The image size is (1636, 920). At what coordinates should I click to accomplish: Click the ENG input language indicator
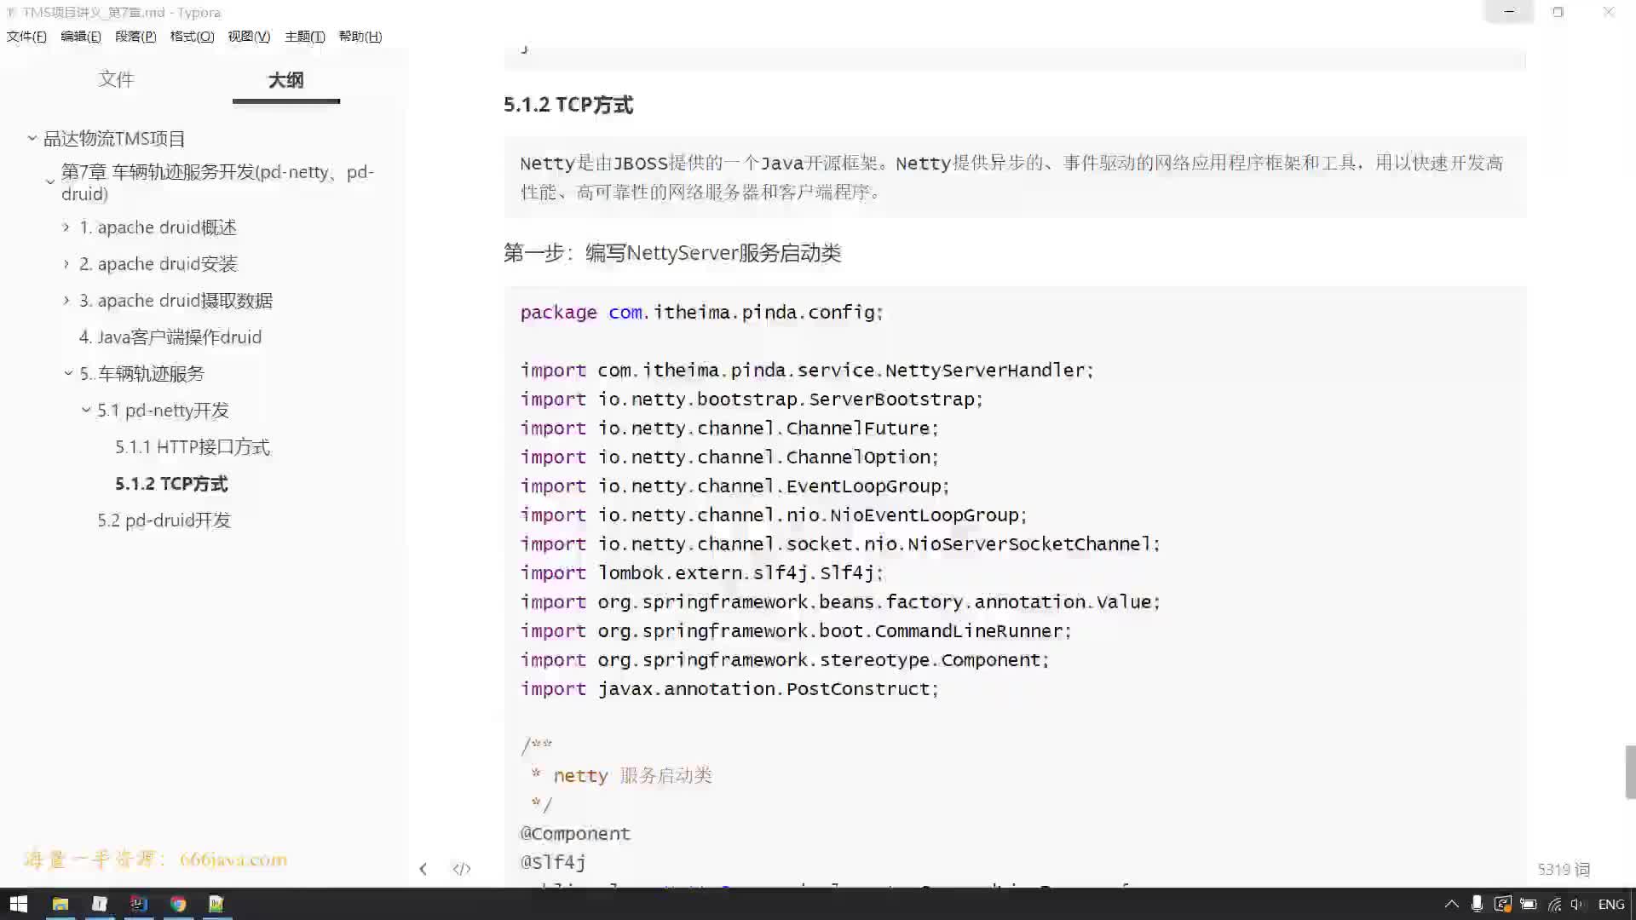tap(1611, 904)
